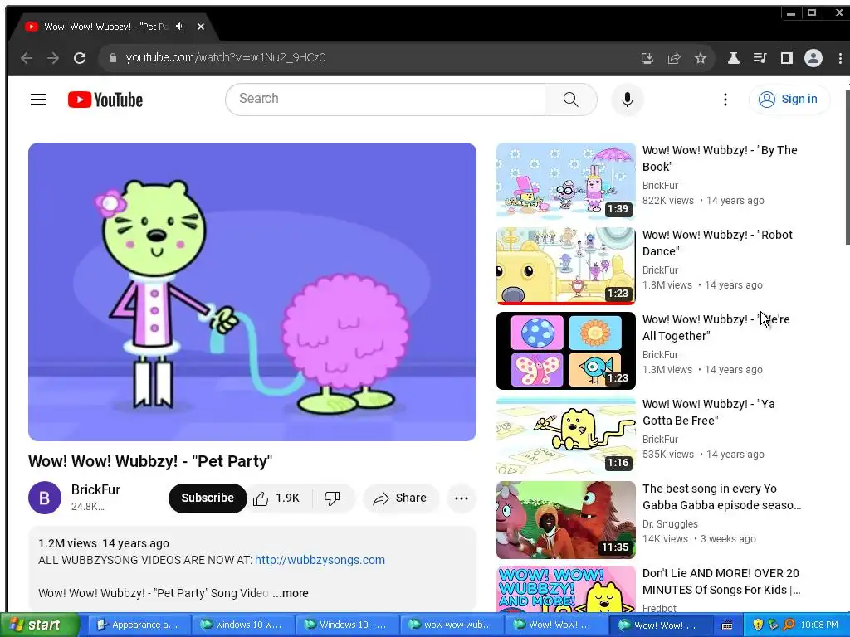The image size is (850, 637).
Task: Select the Wow! Wow! Wubbzy! browser tab
Action: [x=115, y=26]
